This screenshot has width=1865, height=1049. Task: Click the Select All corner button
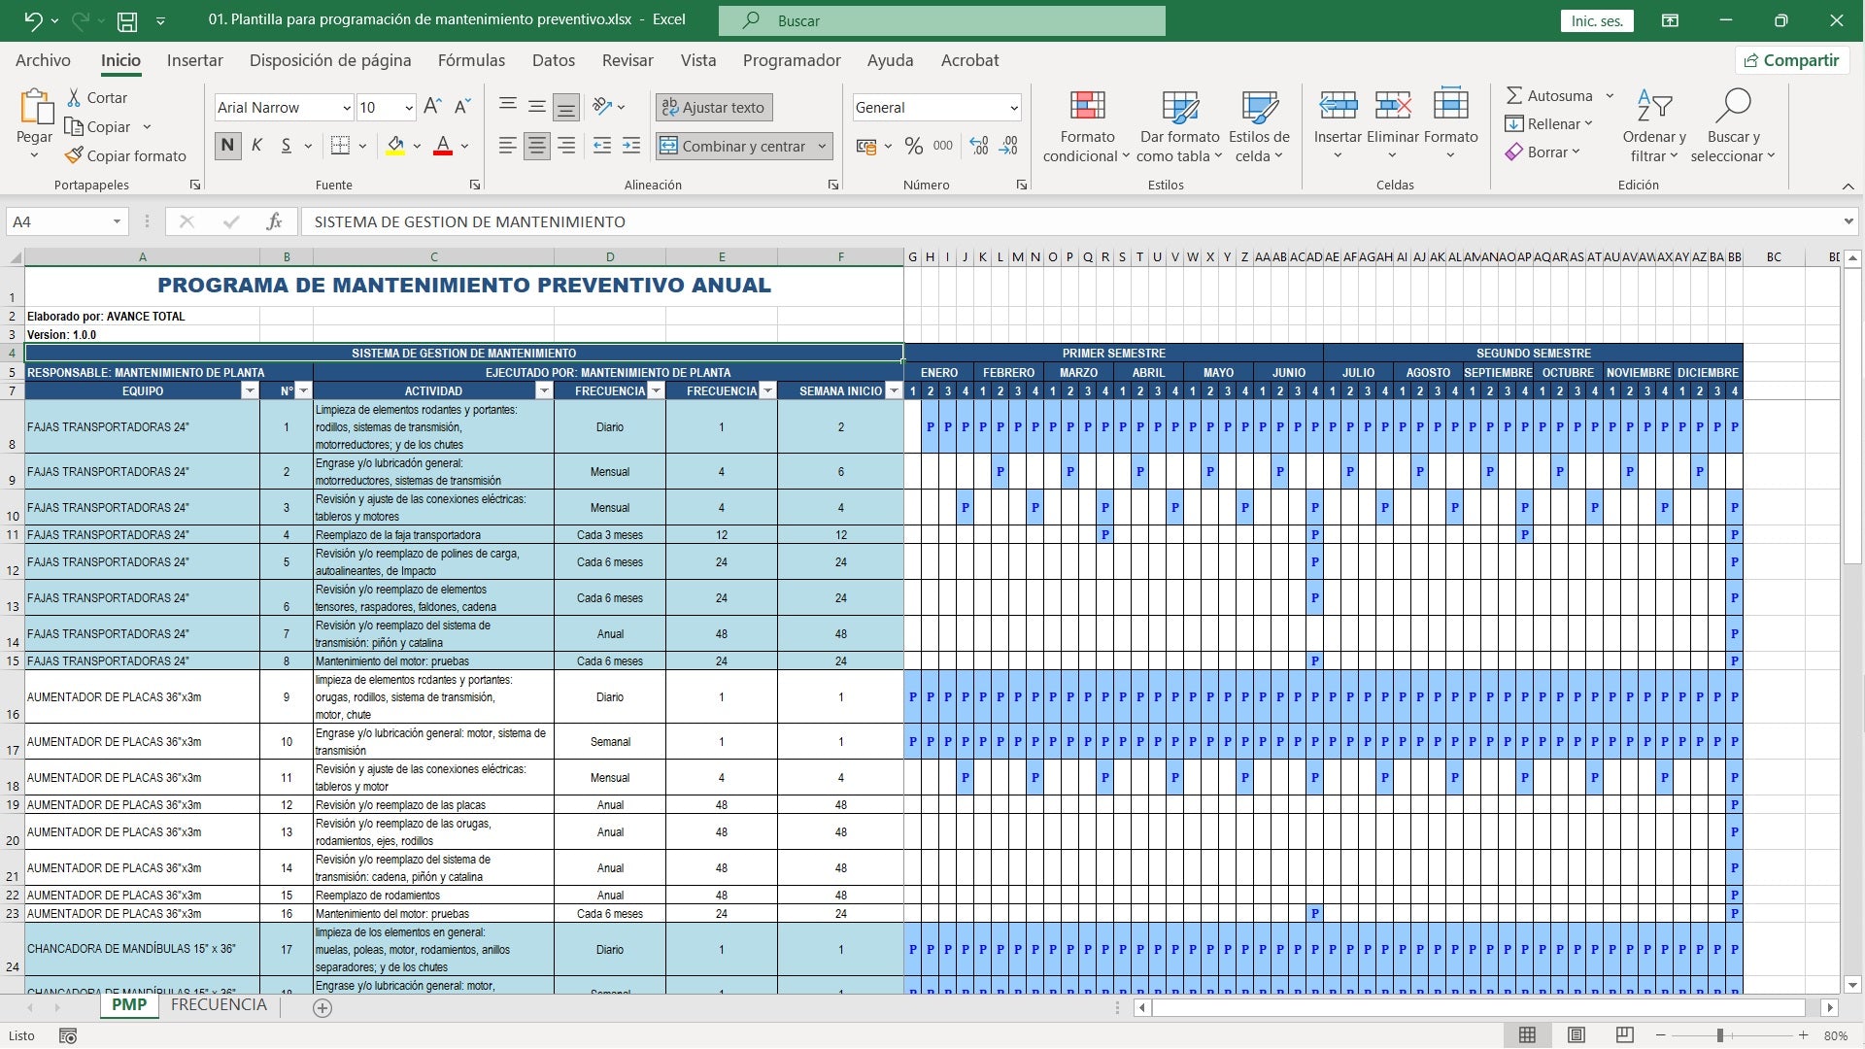tap(15, 257)
